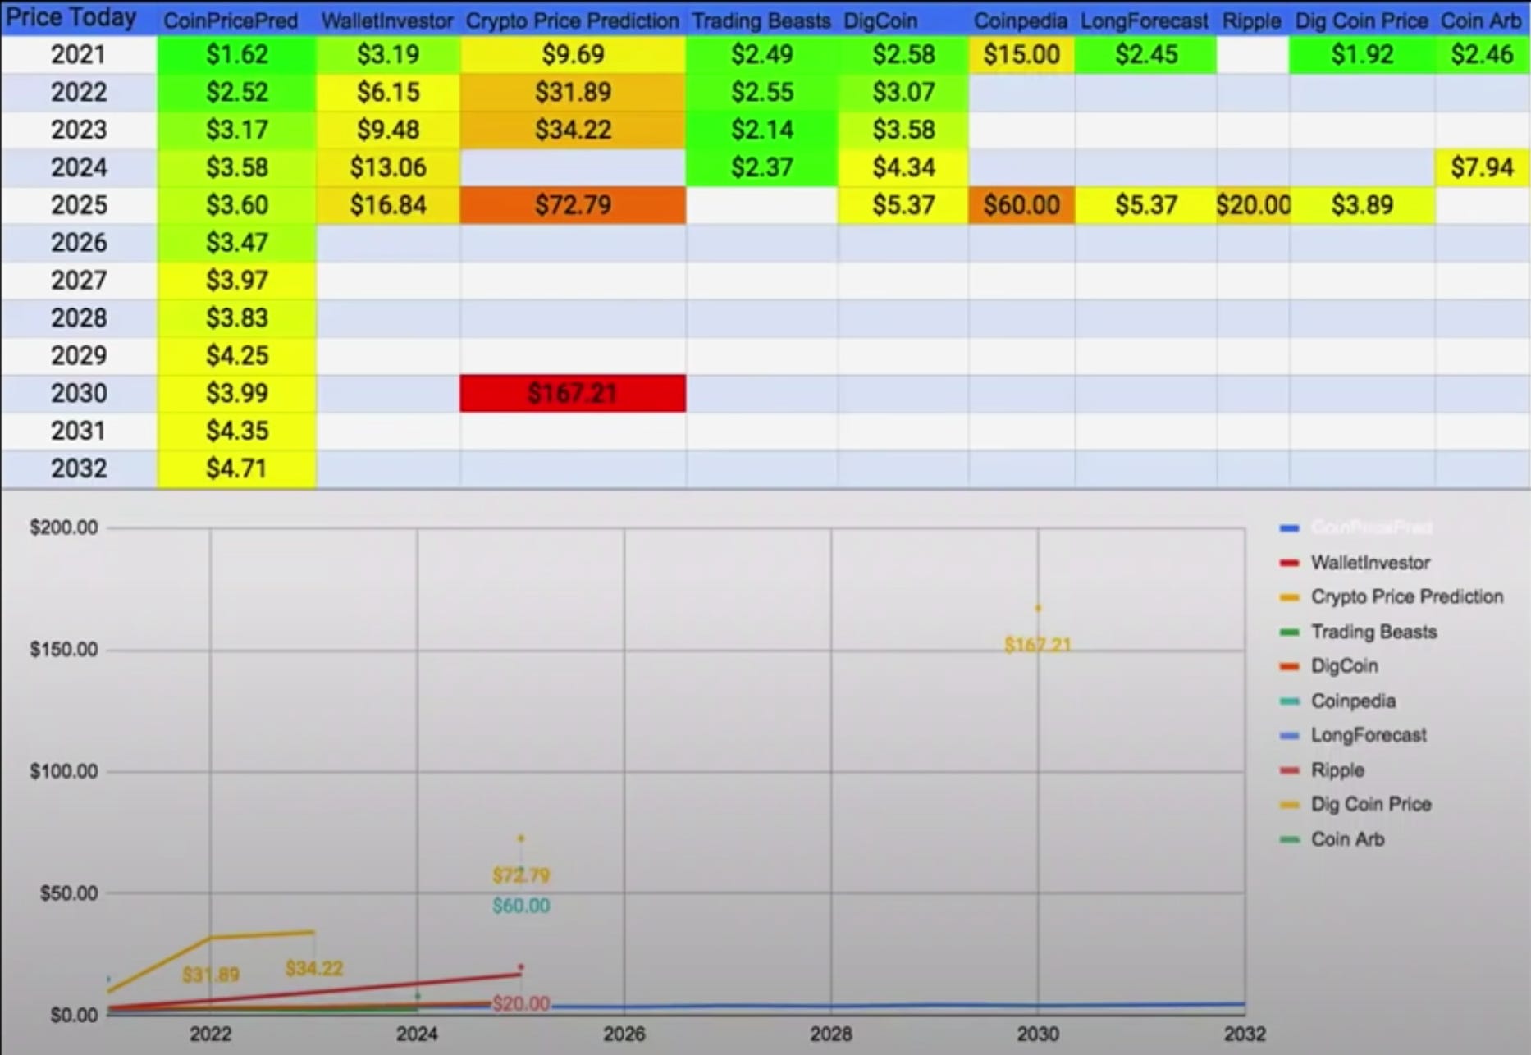The height and width of the screenshot is (1055, 1531).
Task: Click the Coinpedia legend entry
Action: click(x=1337, y=701)
